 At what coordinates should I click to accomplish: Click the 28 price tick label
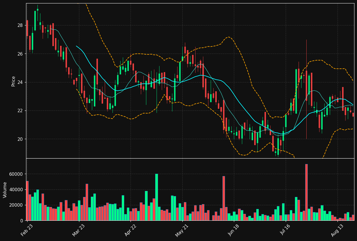tap(20, 25)
